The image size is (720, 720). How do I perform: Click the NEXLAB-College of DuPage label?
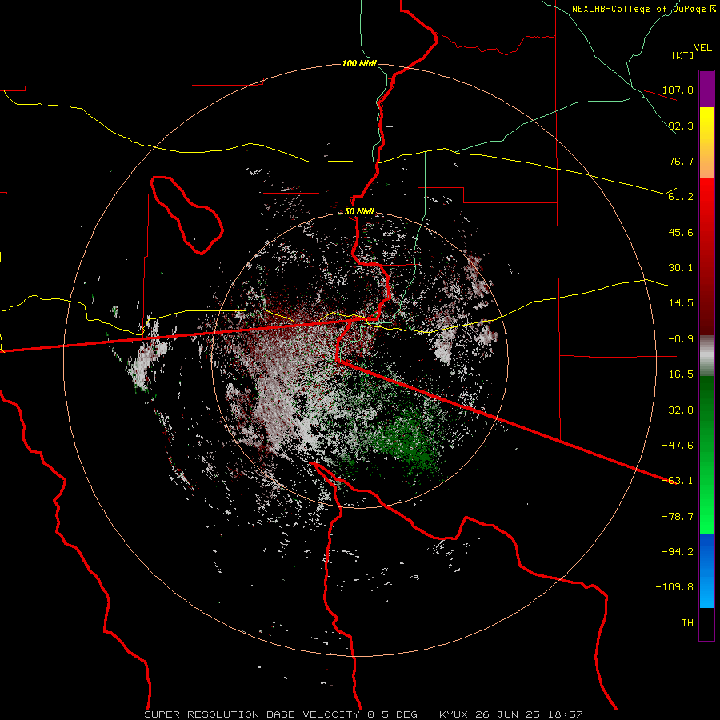643,9
